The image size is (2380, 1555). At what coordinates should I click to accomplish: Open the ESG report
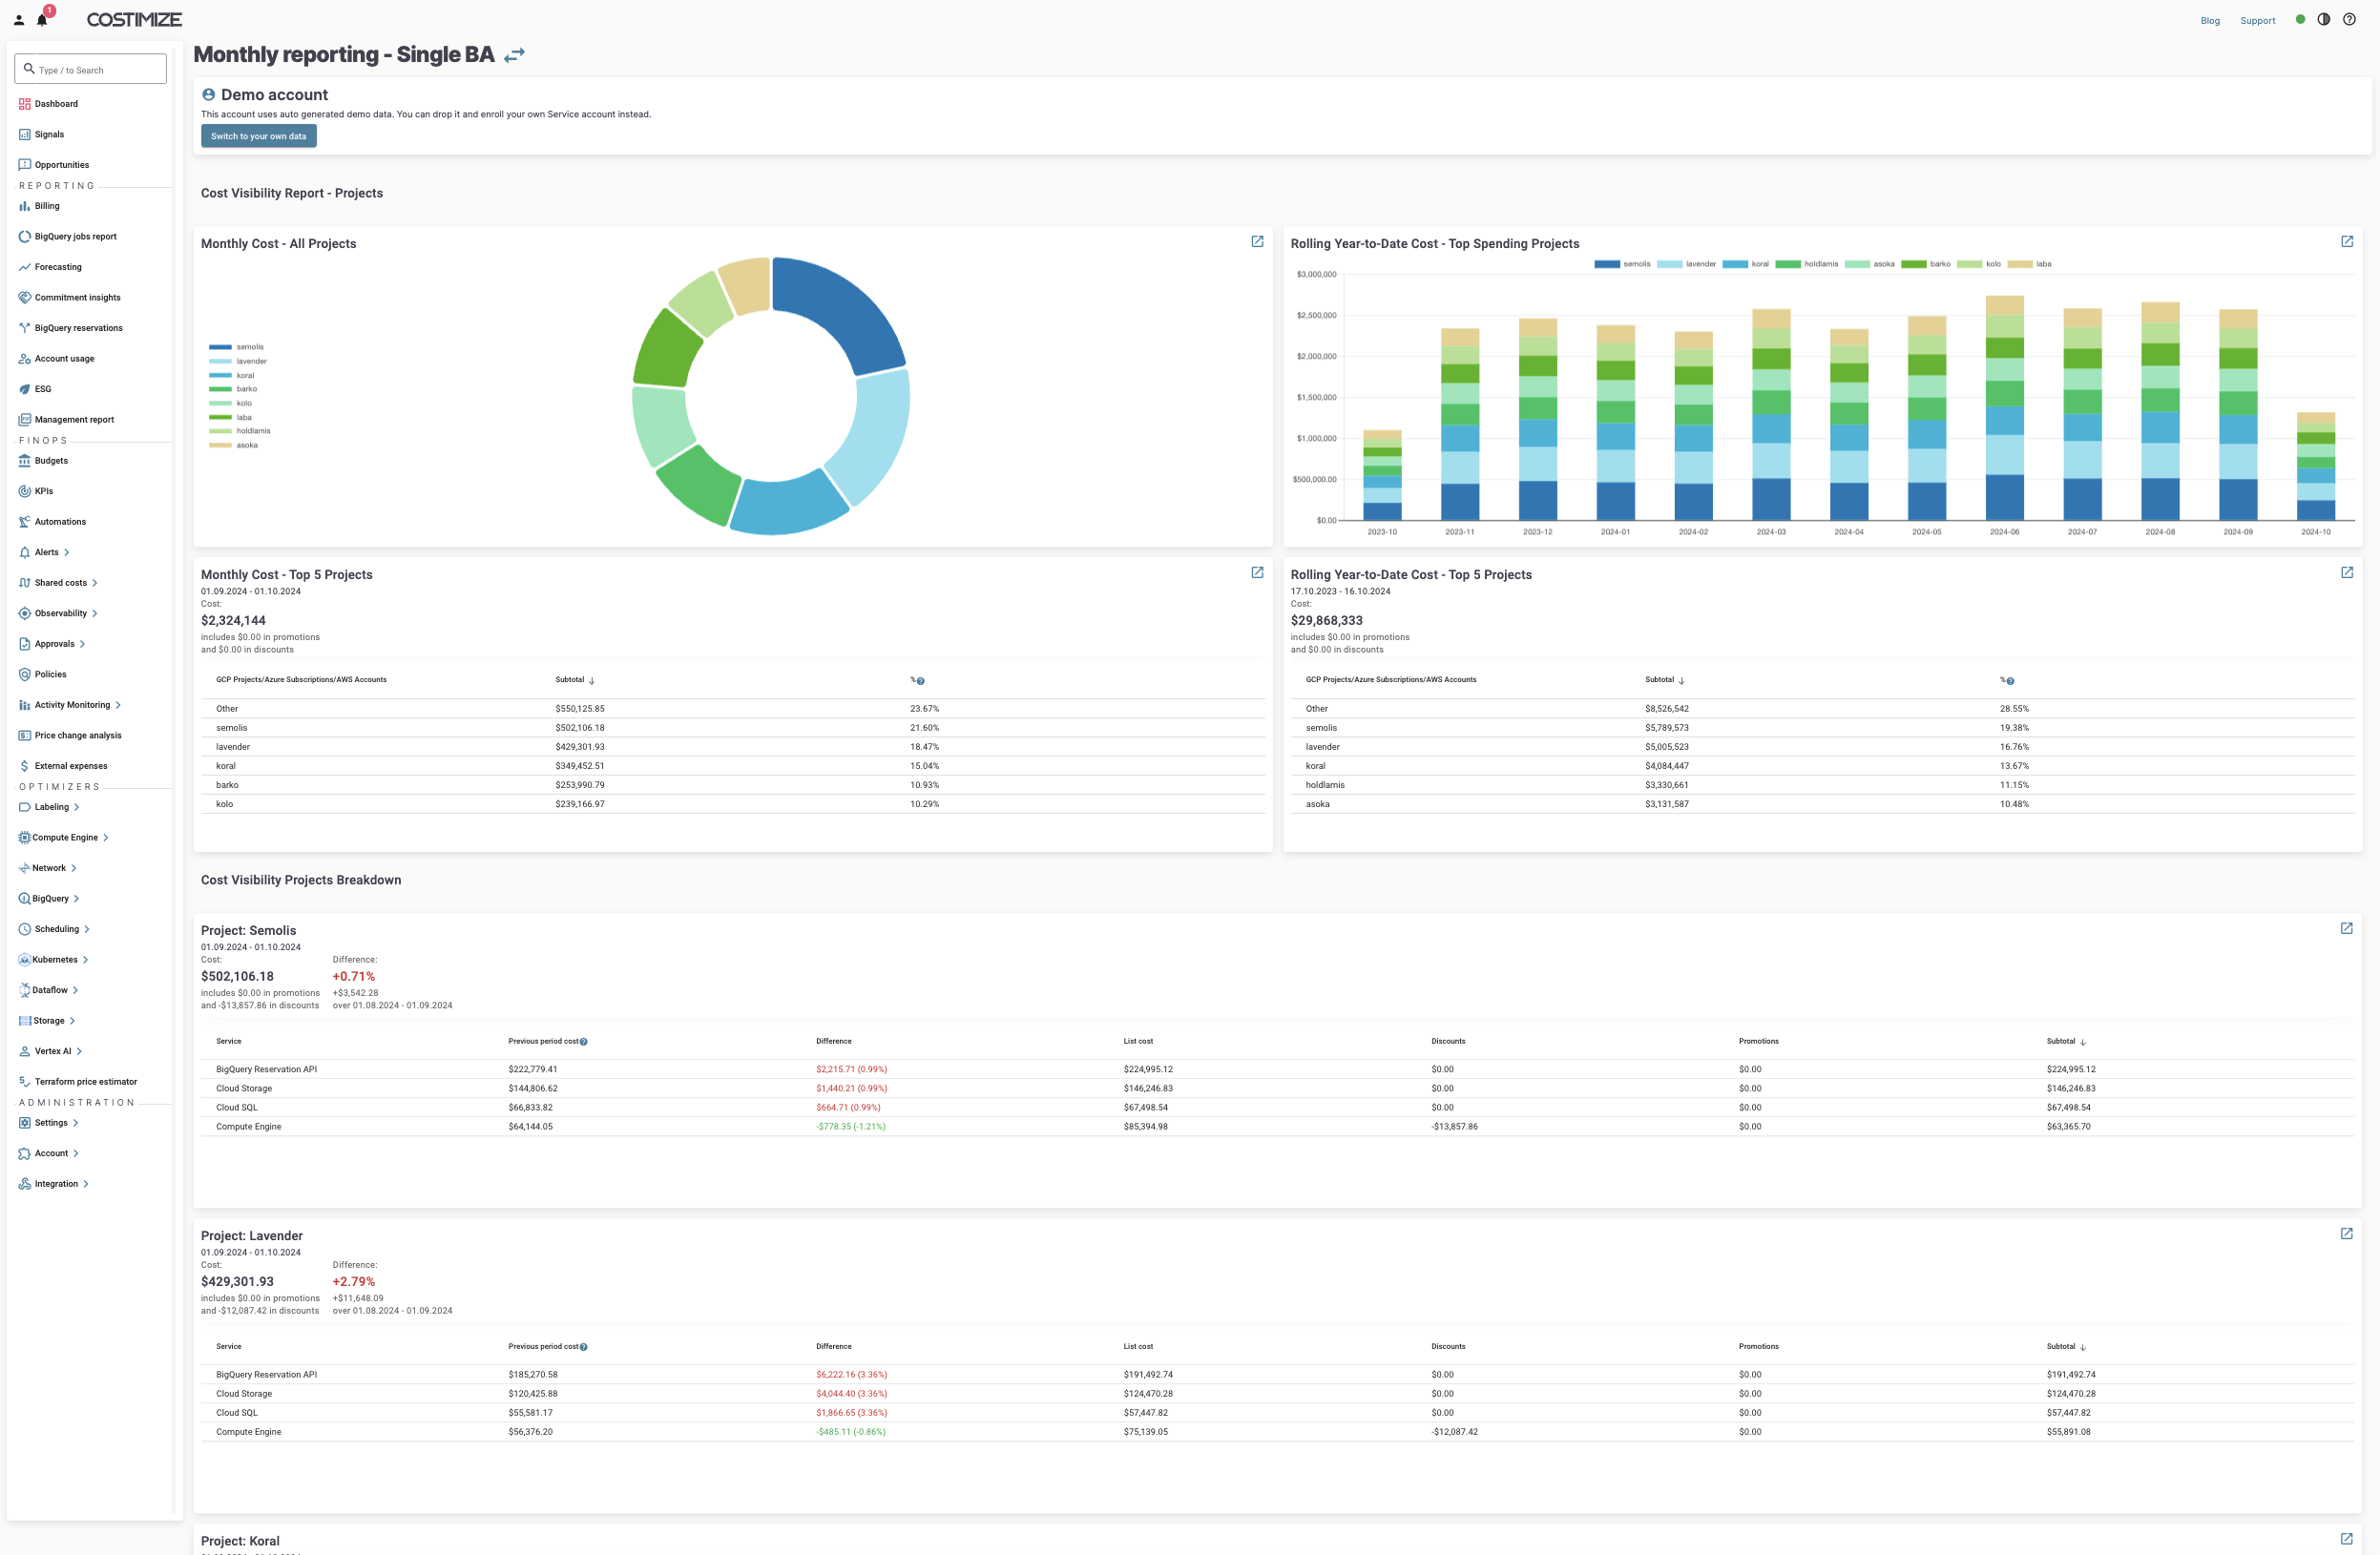[x=42, y=389]
